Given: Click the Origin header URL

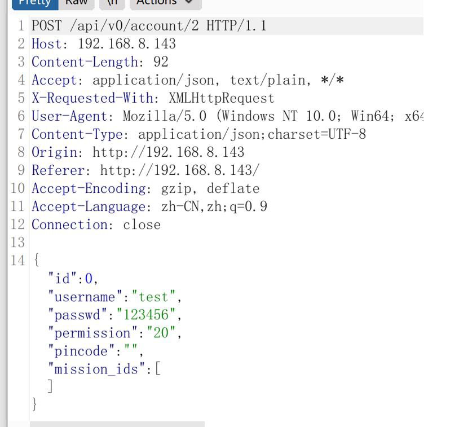Looking at the screenshot, I should point(169,152).
